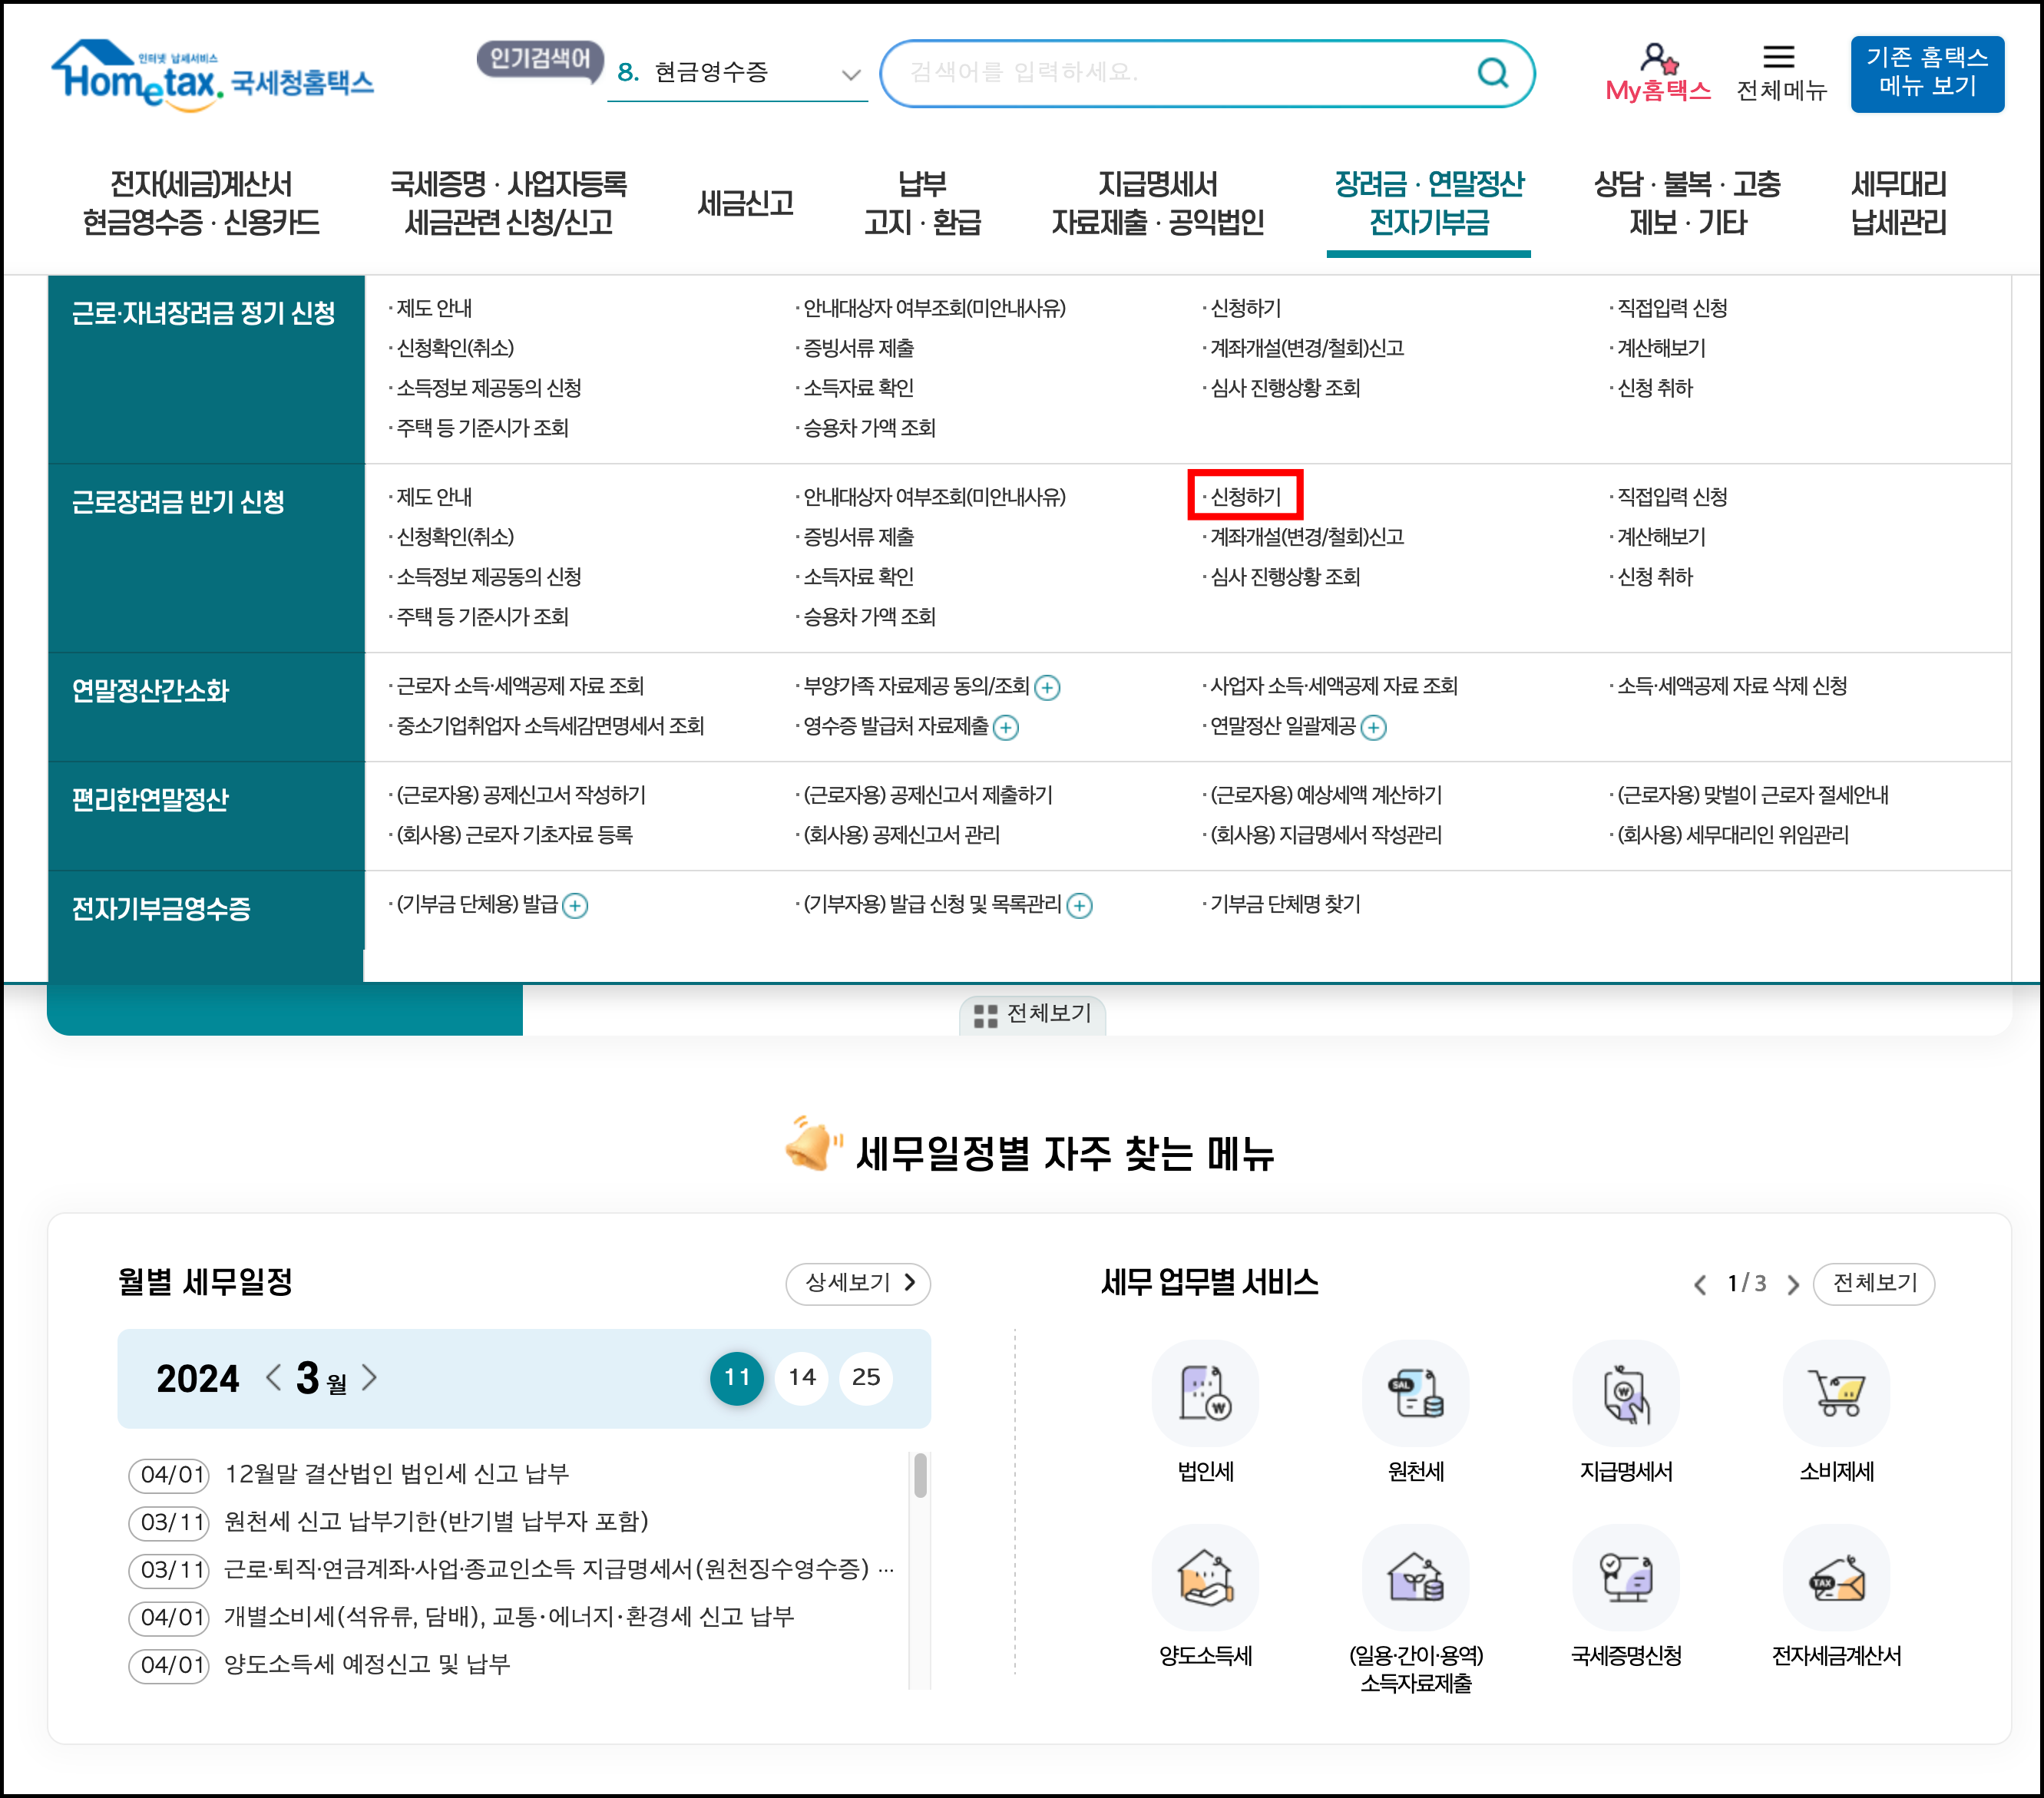Open 지급명세서 자료제출·공익법인 menu

(x=1157, y=203)
